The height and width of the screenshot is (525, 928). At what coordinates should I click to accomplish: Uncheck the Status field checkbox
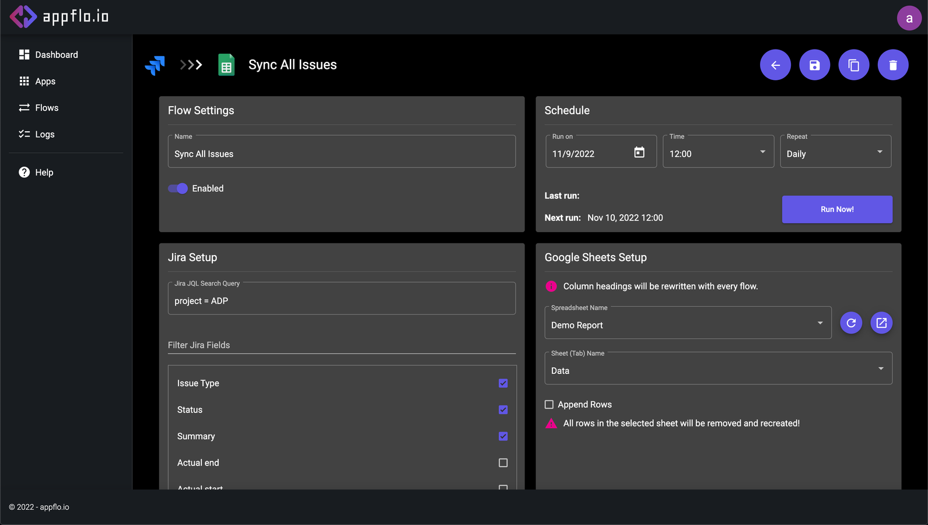tap(503, 410)
